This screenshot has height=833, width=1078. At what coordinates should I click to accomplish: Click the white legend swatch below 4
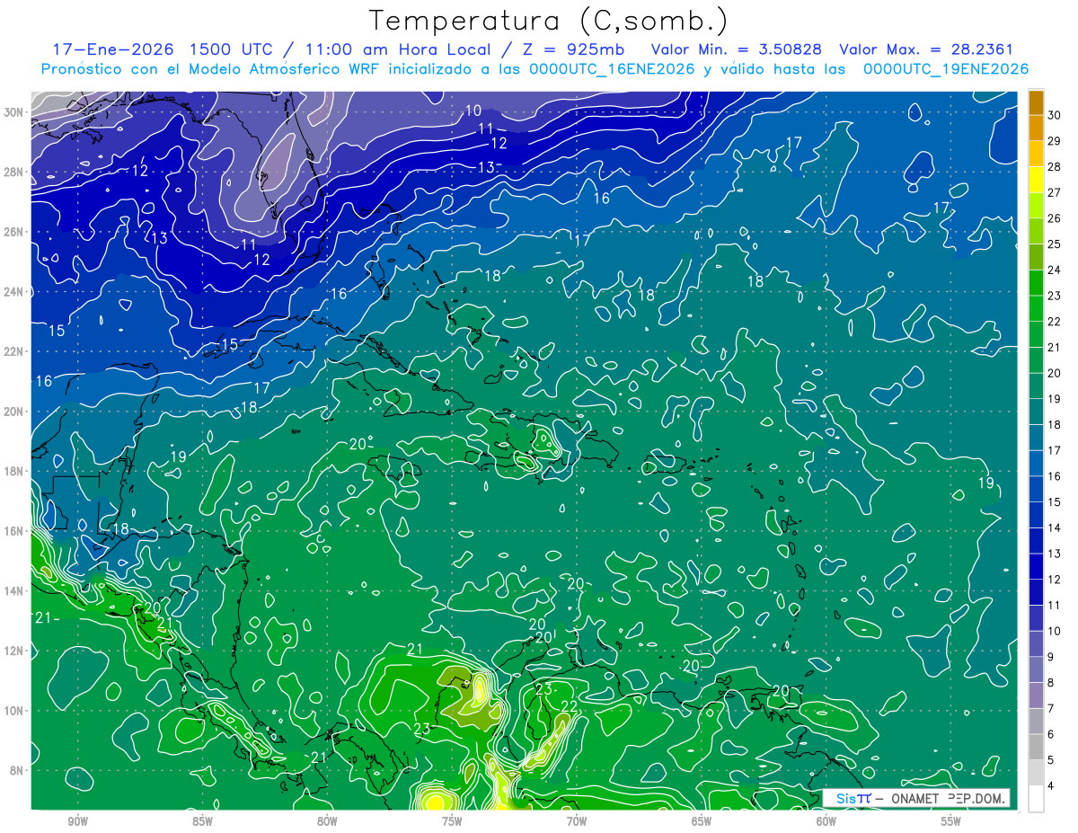point(1037,799)
